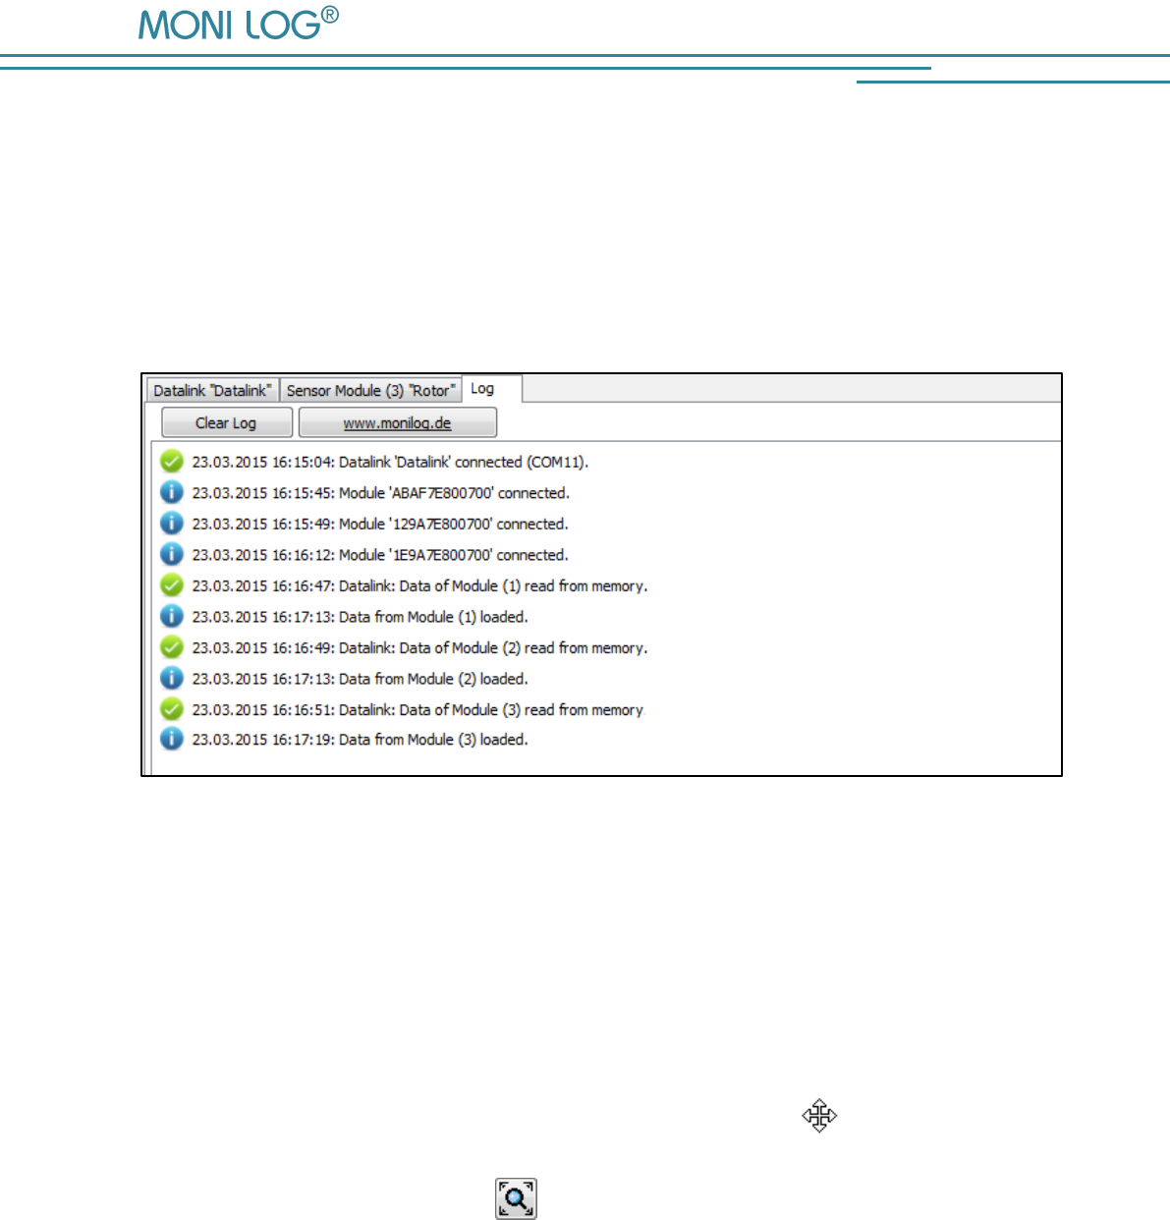
Task: Click info icon for Module (3) loaded entry
Action: click(172, 739)
